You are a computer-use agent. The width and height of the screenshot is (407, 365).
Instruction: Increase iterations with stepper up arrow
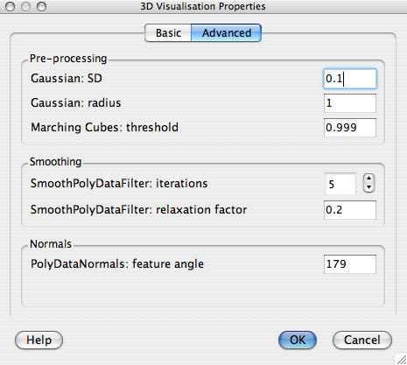click(x=368, y=179)
